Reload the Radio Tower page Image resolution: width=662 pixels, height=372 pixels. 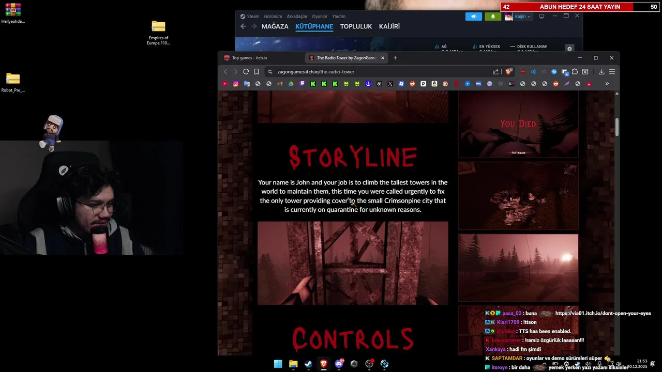point(246,72)
